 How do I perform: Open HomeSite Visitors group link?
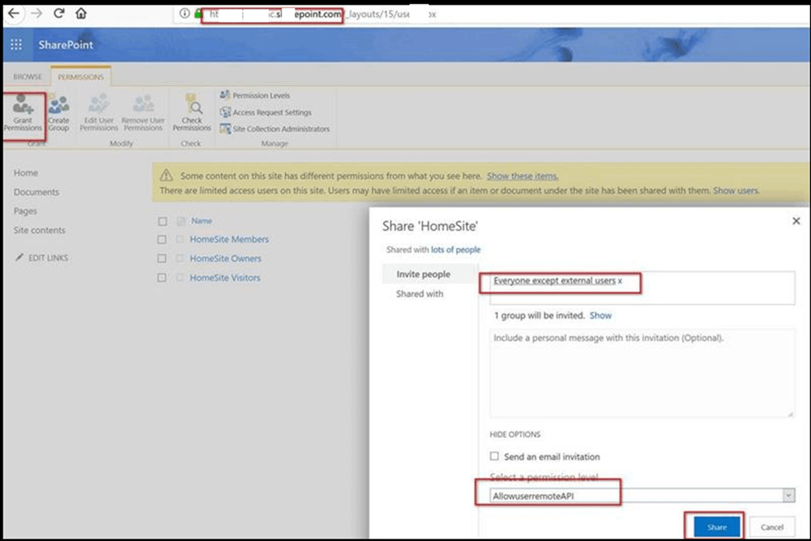point(225,278)
